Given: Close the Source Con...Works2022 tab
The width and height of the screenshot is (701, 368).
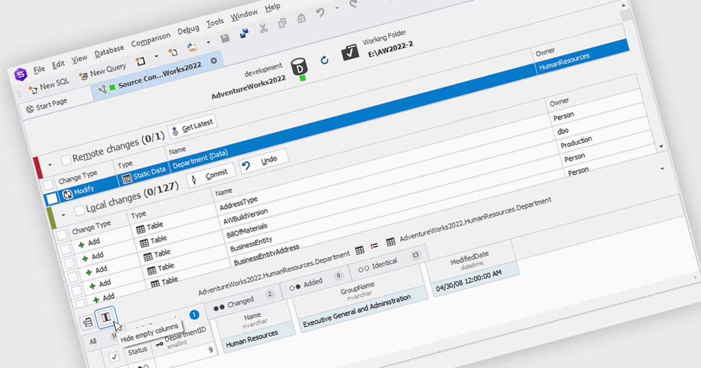Looking at the screenshot, I should 213,60.
